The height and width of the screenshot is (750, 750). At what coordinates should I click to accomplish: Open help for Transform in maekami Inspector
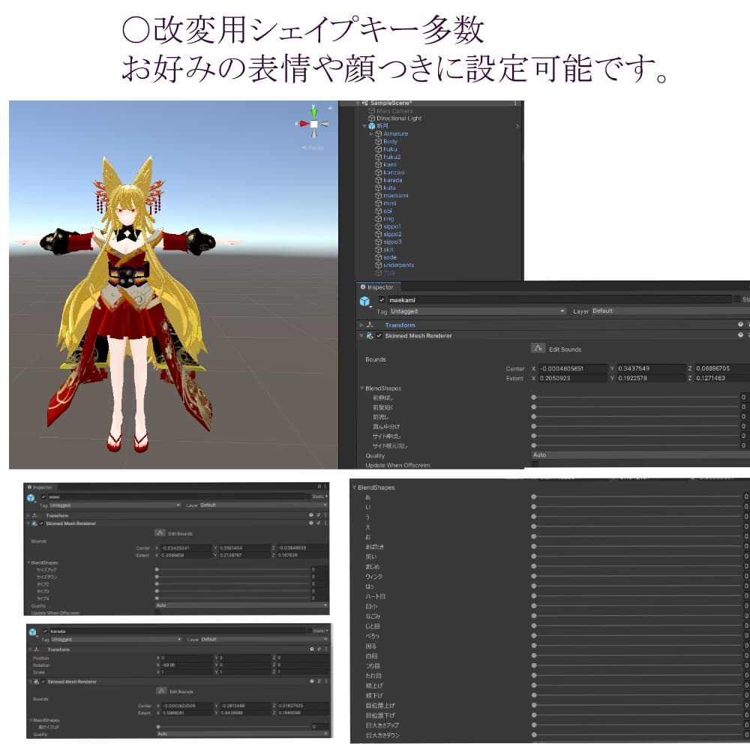click(740, 324)
